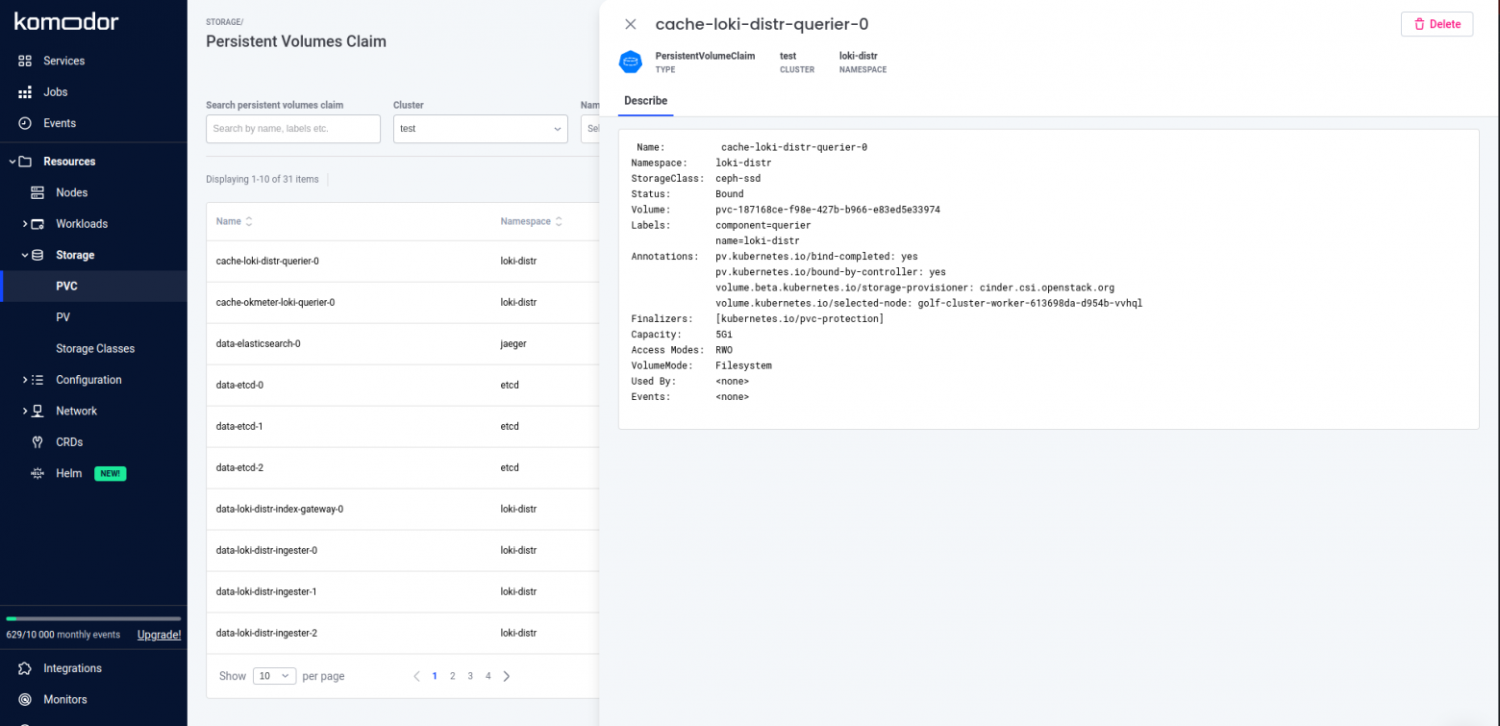Switch to the Describe tab
Viewport: 1500px width, 726px height.
point(645,101)
